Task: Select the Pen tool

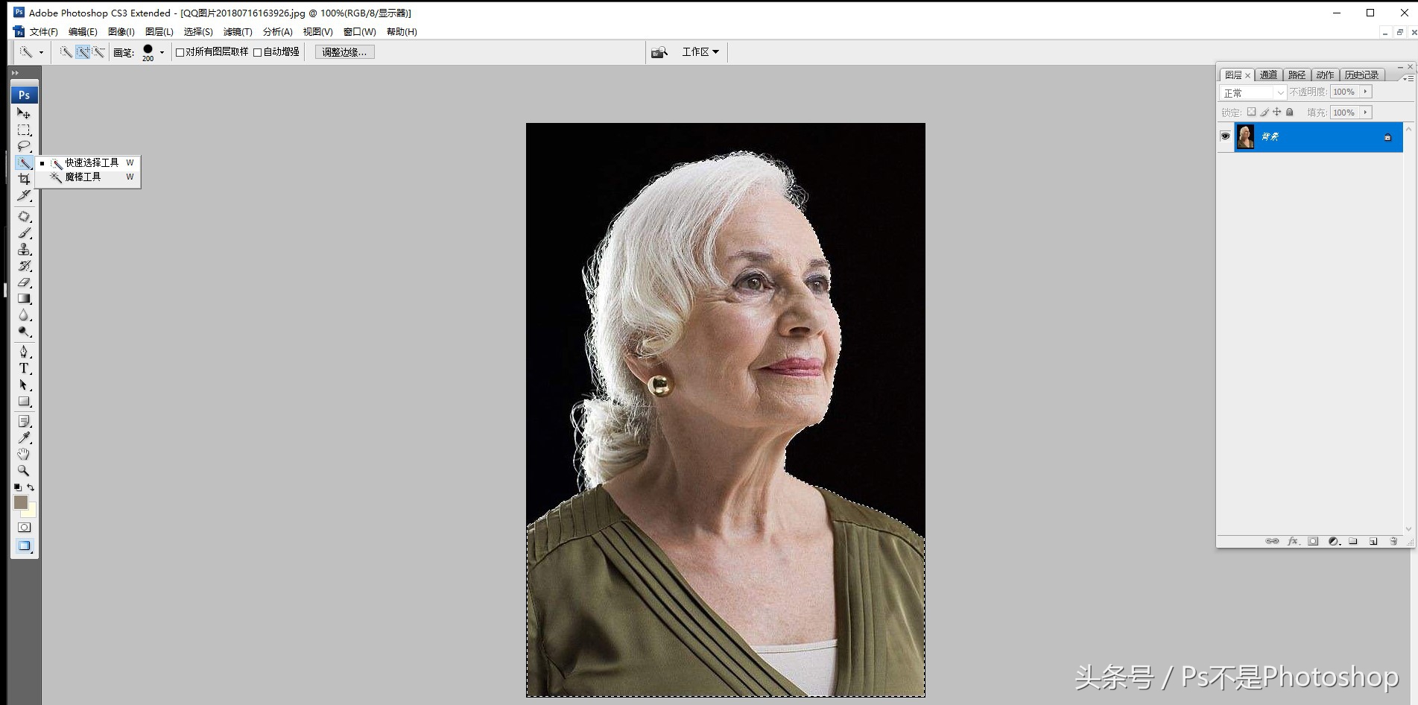Action: tap(24, 352)
